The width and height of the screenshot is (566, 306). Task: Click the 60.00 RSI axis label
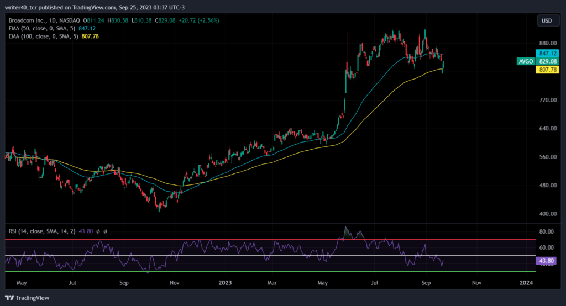point(547,247)
